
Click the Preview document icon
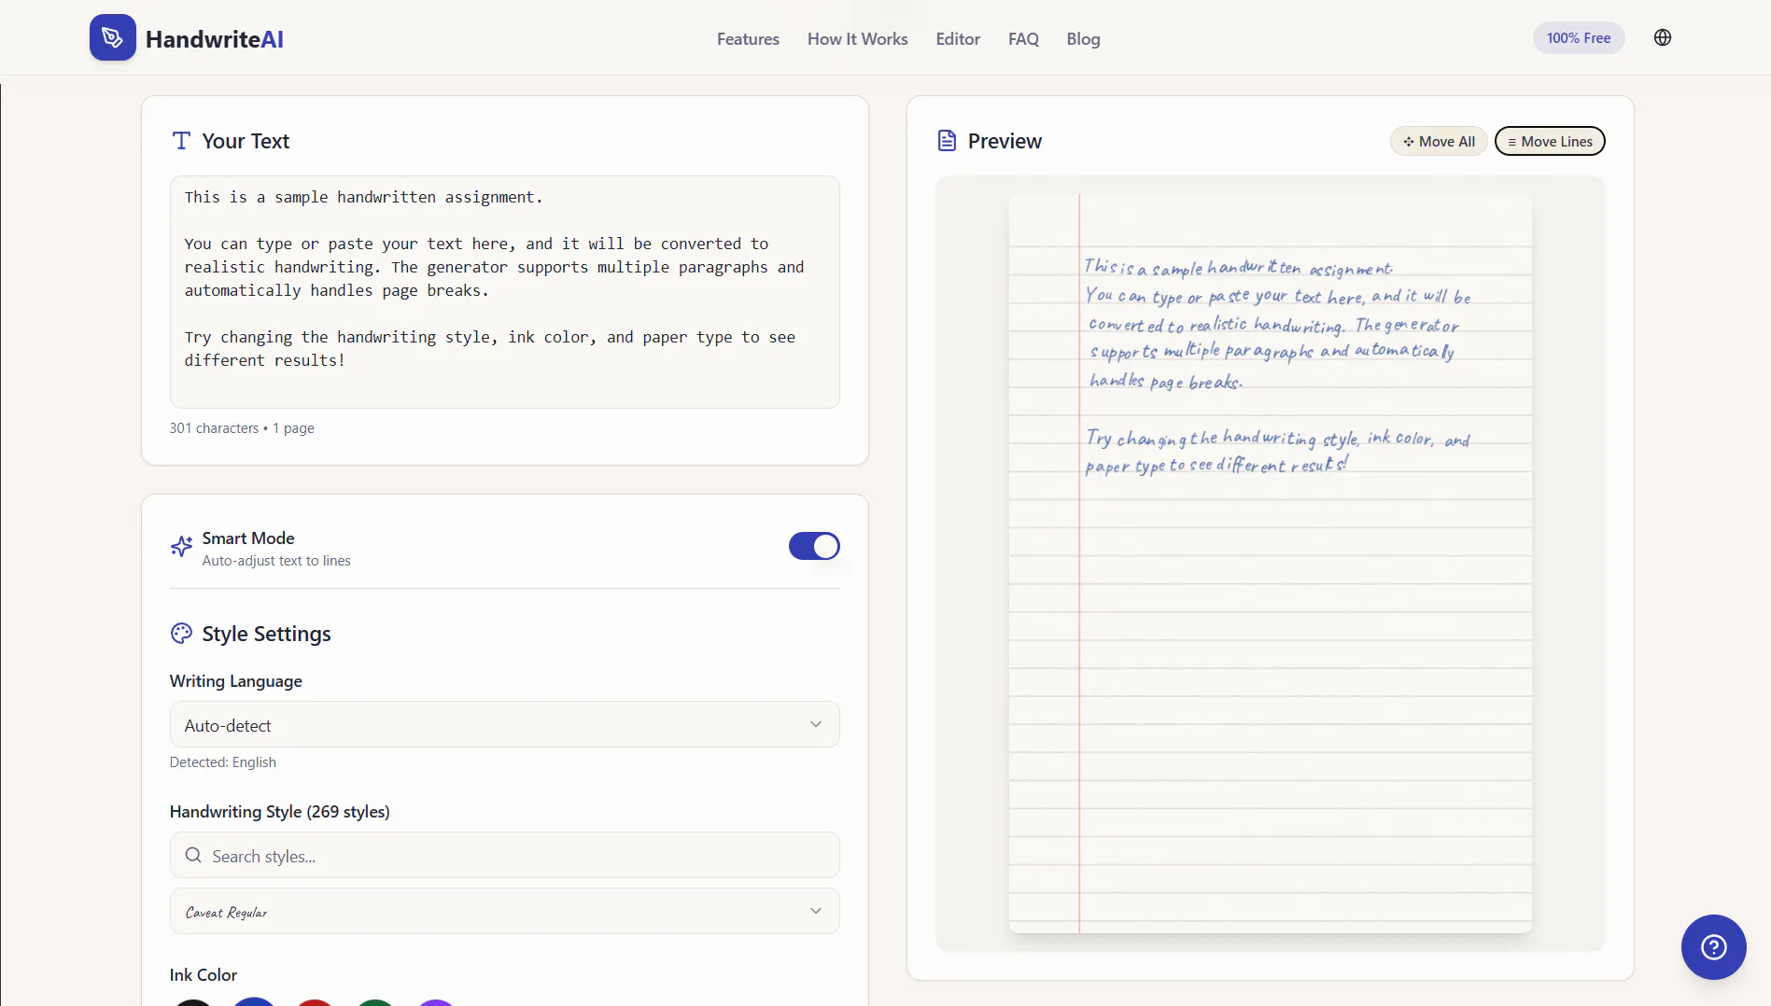(947, 141)
